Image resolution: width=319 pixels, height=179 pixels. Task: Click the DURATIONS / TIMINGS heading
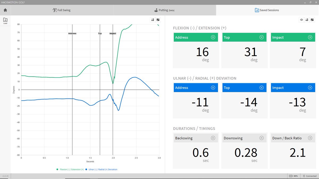coord(194,129)
